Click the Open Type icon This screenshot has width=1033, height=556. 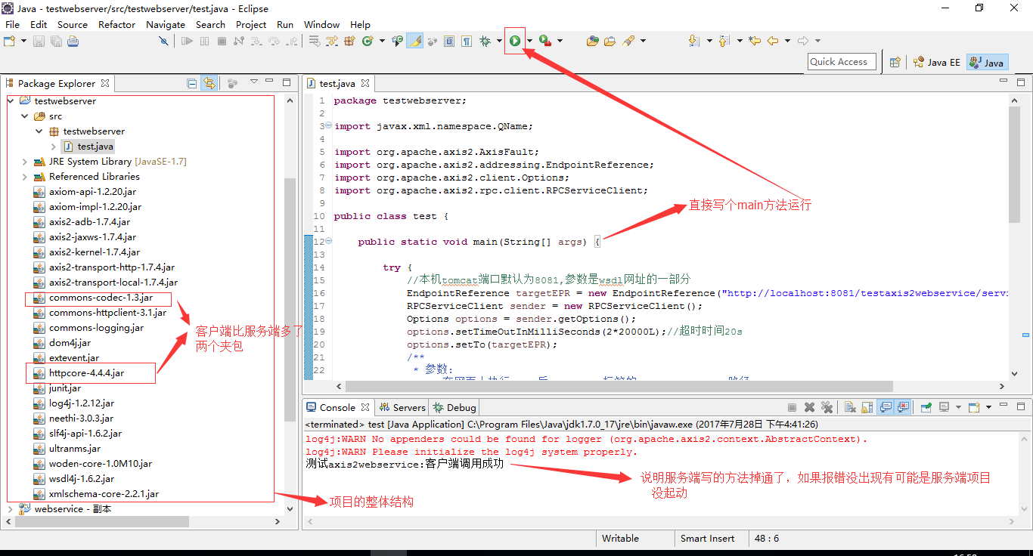tap(592, 41)
